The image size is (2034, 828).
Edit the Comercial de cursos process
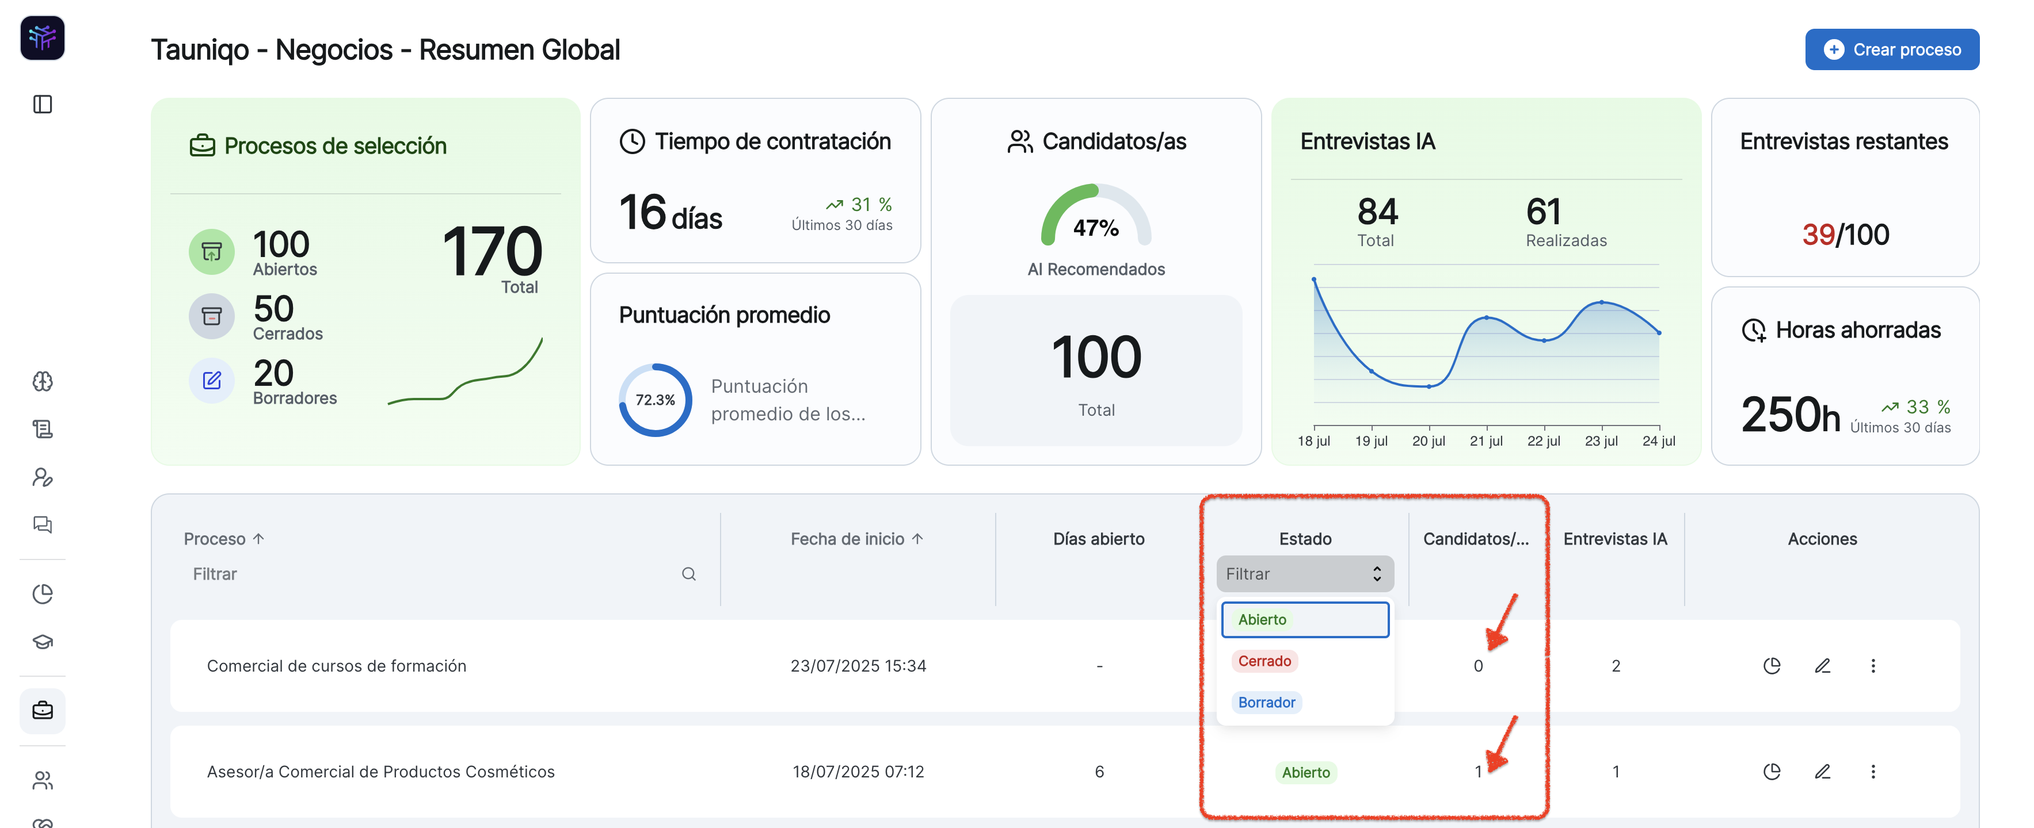tap(1822, 665)
